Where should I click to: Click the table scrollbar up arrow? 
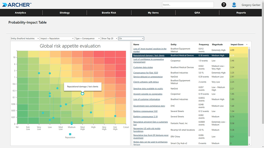coord(249,48)
